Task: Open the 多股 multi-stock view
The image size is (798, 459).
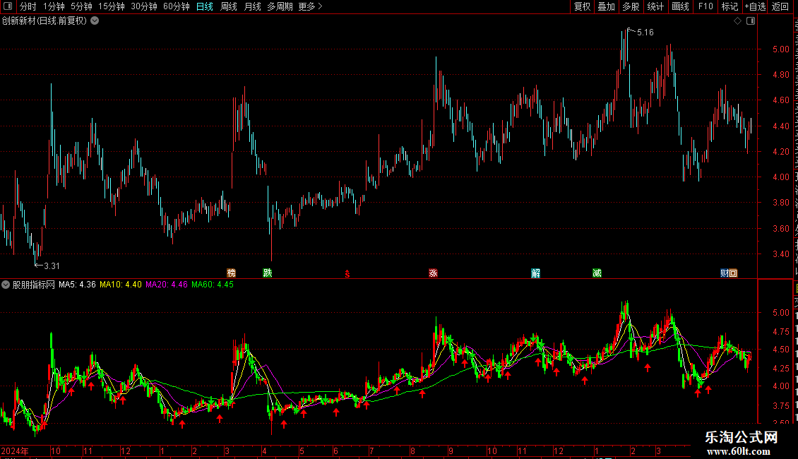Action: (631, 6)
